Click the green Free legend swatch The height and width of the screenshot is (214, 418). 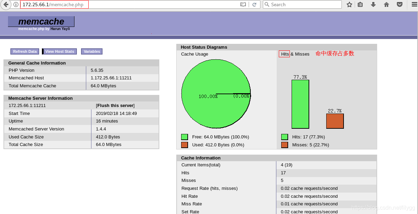(x=184, y=137)
